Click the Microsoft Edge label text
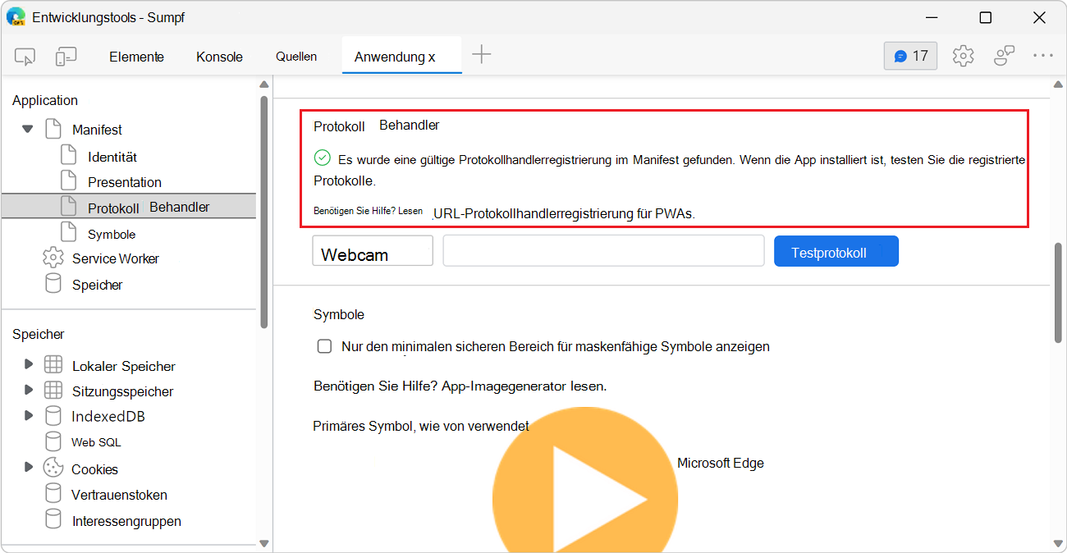 (x=721, y=463)
